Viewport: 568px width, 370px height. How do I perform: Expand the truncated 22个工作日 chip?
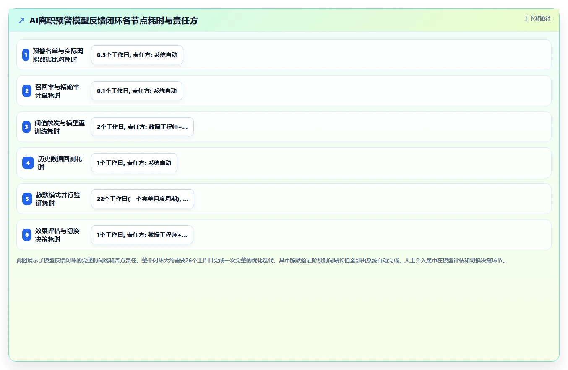coord(143,199)
